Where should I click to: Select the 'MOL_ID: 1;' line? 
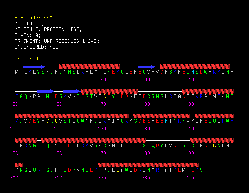pyautogui.click(x=29, y=23)
